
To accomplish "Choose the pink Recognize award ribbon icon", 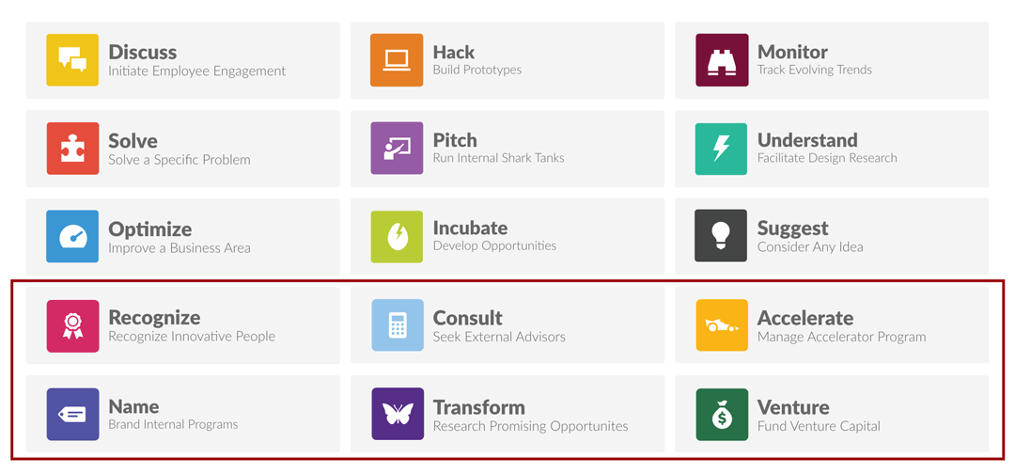I will click(x=72, y=325).
